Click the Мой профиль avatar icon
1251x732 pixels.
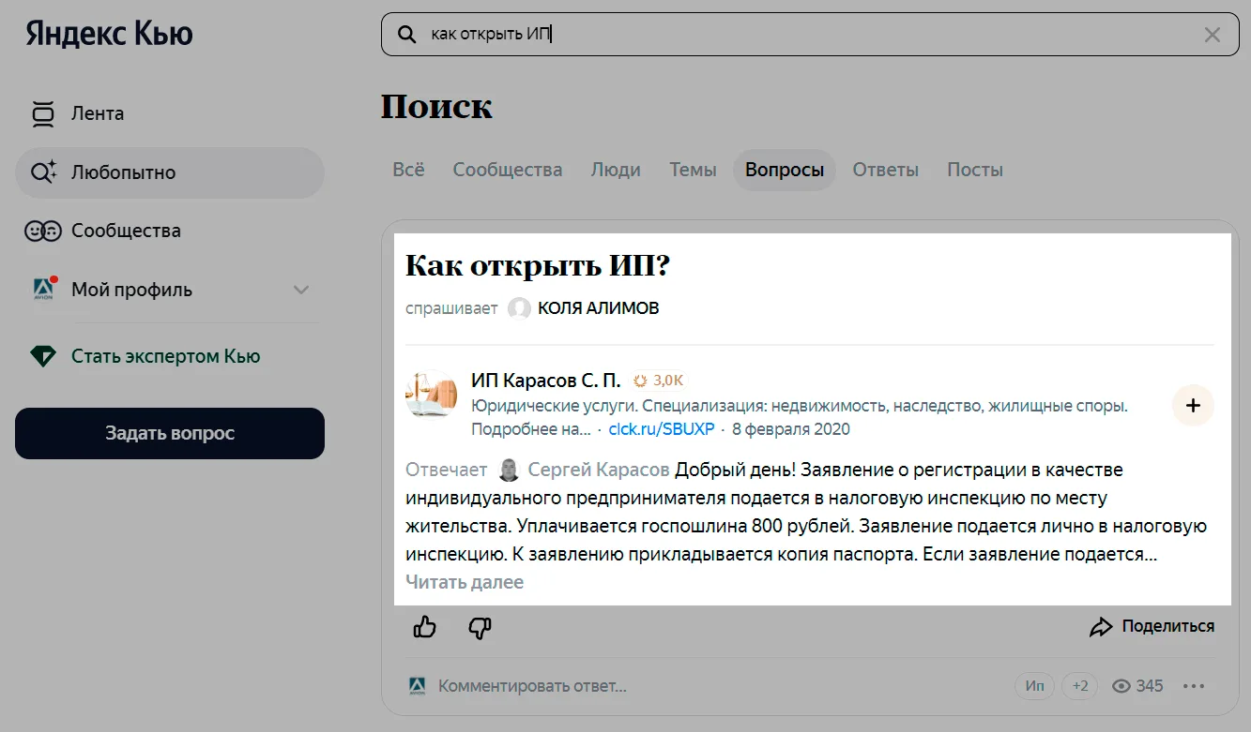[43, 289]
